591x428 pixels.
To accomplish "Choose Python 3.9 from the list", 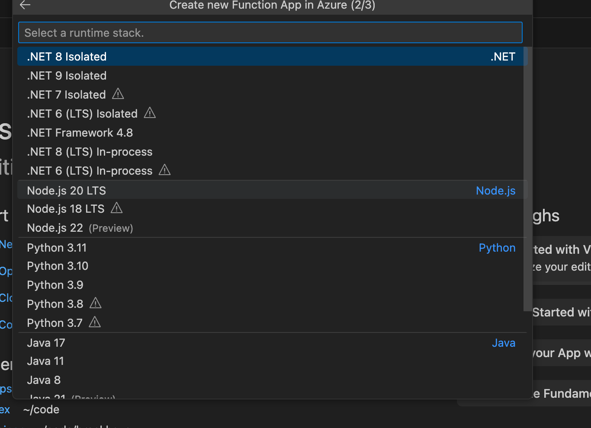I will point(55,285).
